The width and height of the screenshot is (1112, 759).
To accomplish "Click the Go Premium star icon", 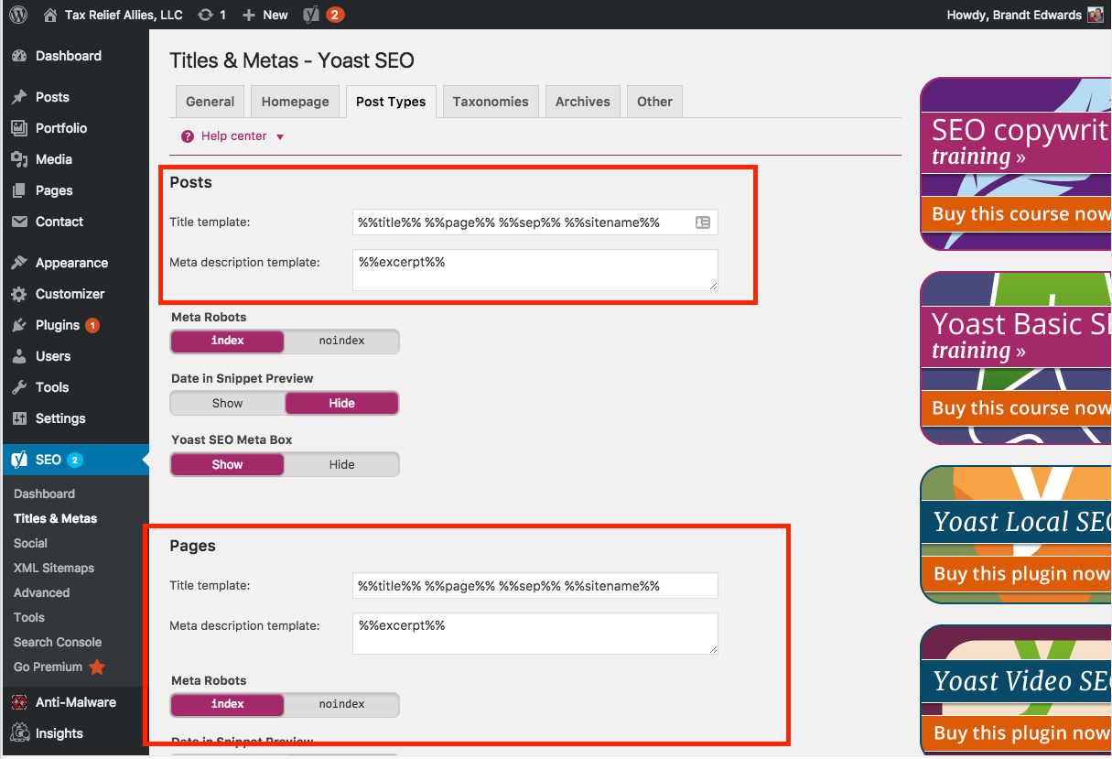I will (x=97, y=667).
